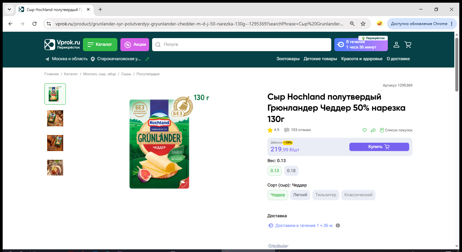Show delivery info tooltip icon

[338, 226]
